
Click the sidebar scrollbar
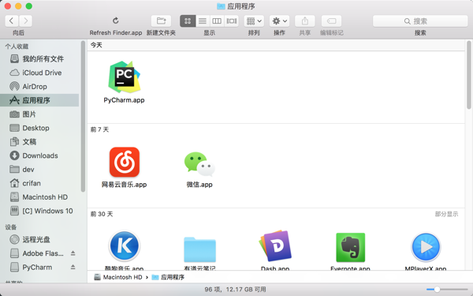tap(83, 116)
